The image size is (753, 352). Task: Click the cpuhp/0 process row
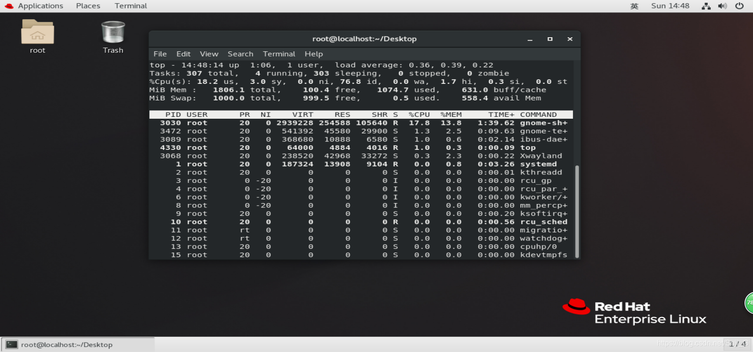[361, 247]
